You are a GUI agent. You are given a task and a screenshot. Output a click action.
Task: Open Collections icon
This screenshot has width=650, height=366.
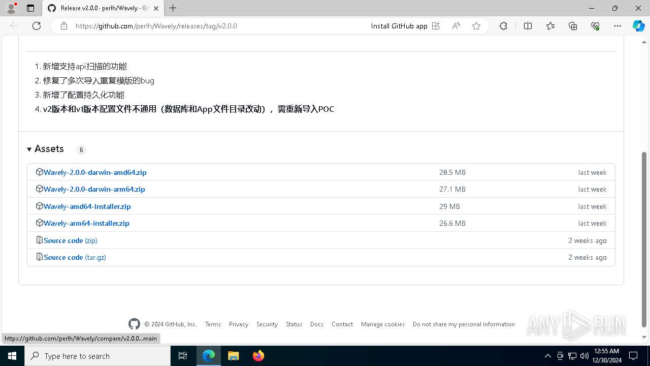coord(573,26)
